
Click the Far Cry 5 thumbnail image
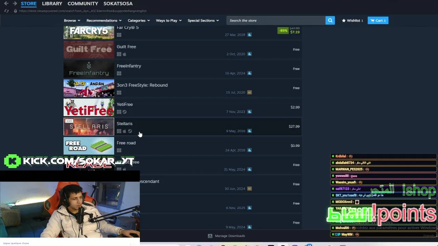89,32
